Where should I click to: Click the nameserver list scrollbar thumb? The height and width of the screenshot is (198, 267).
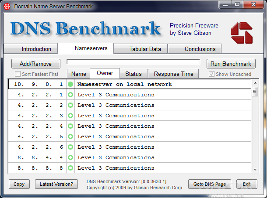point(255,92)
